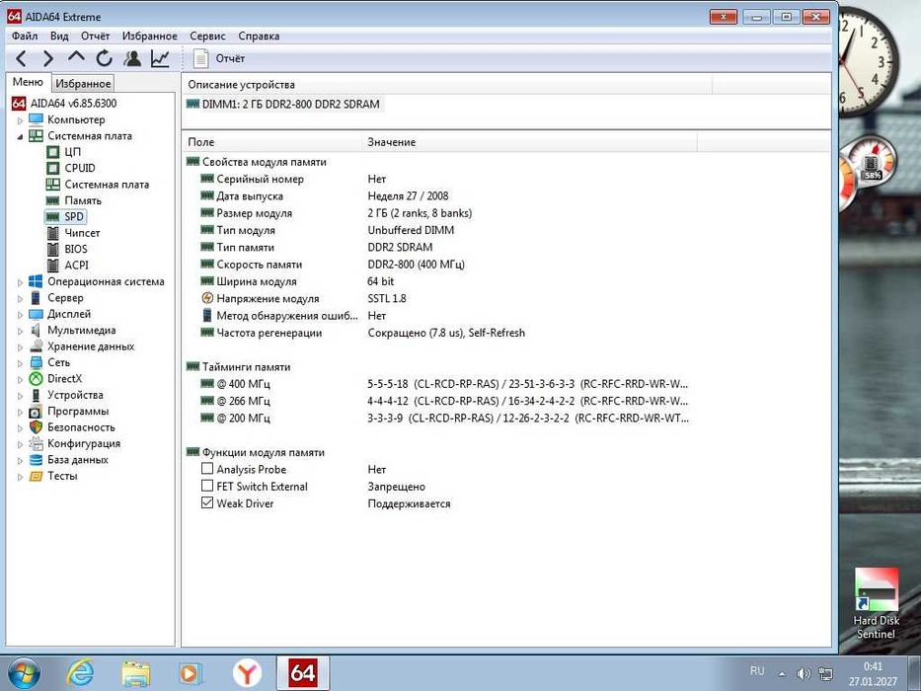The width and height of the screenshot is (921, 691).
Task: Refresh the page with the circular arrow icon
Action: click(x=104, y=58)
